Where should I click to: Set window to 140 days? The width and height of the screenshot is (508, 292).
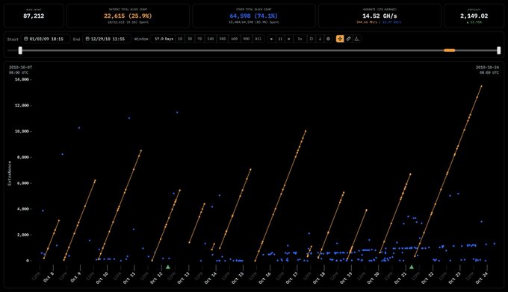(x=211, y=39)
